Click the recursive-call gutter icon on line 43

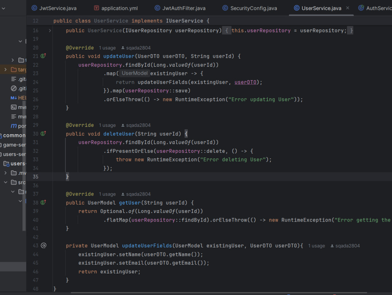pyautogui.click(x=44, y=246)
